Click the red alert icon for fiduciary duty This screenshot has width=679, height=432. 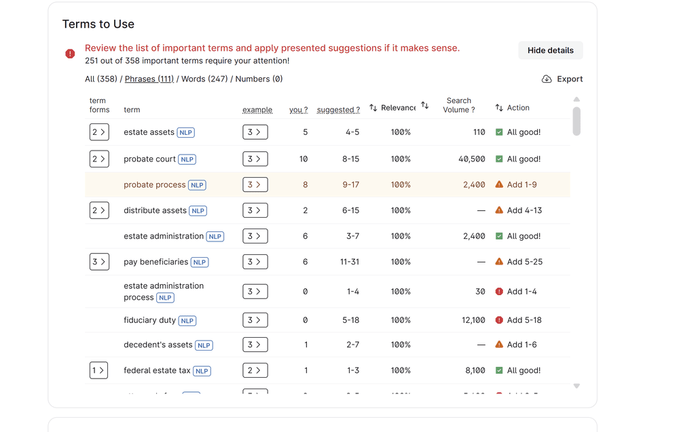[x=499, y=320]
